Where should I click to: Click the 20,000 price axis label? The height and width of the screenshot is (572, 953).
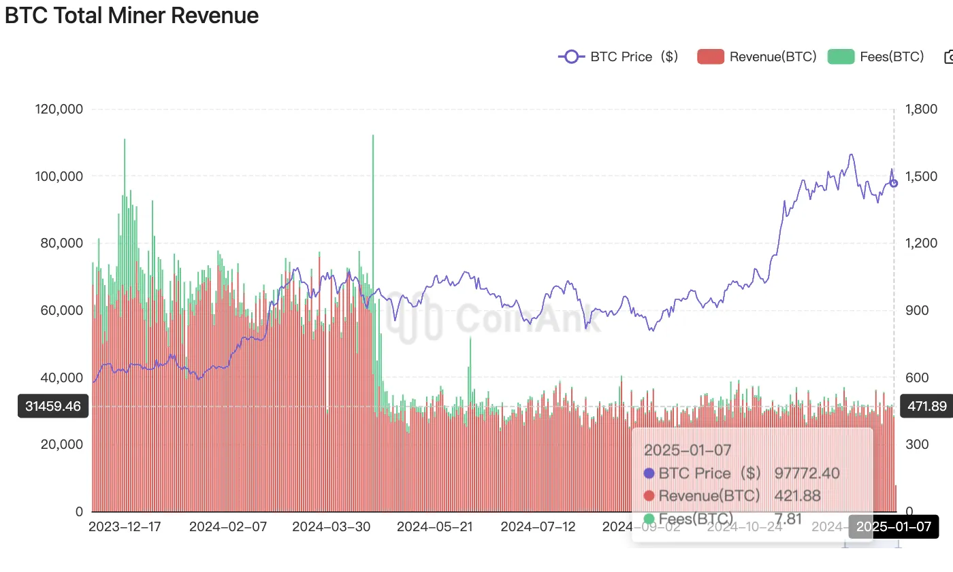tap(62, 444)
